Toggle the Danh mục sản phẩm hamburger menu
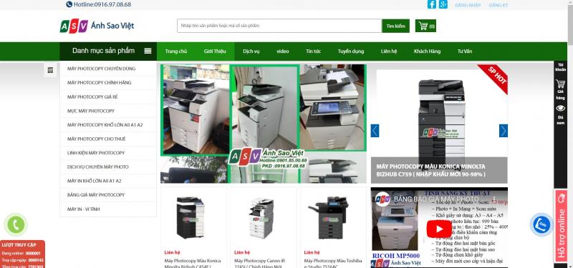The image size is (573, 268). 148,51
